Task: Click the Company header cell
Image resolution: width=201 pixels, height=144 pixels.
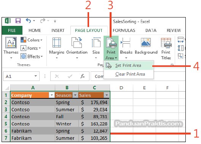Action: [33, 95]
